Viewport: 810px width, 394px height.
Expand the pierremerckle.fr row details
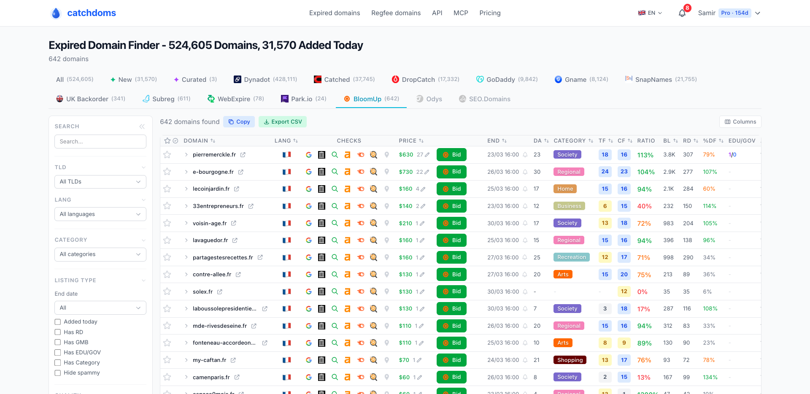click(186, 155)
